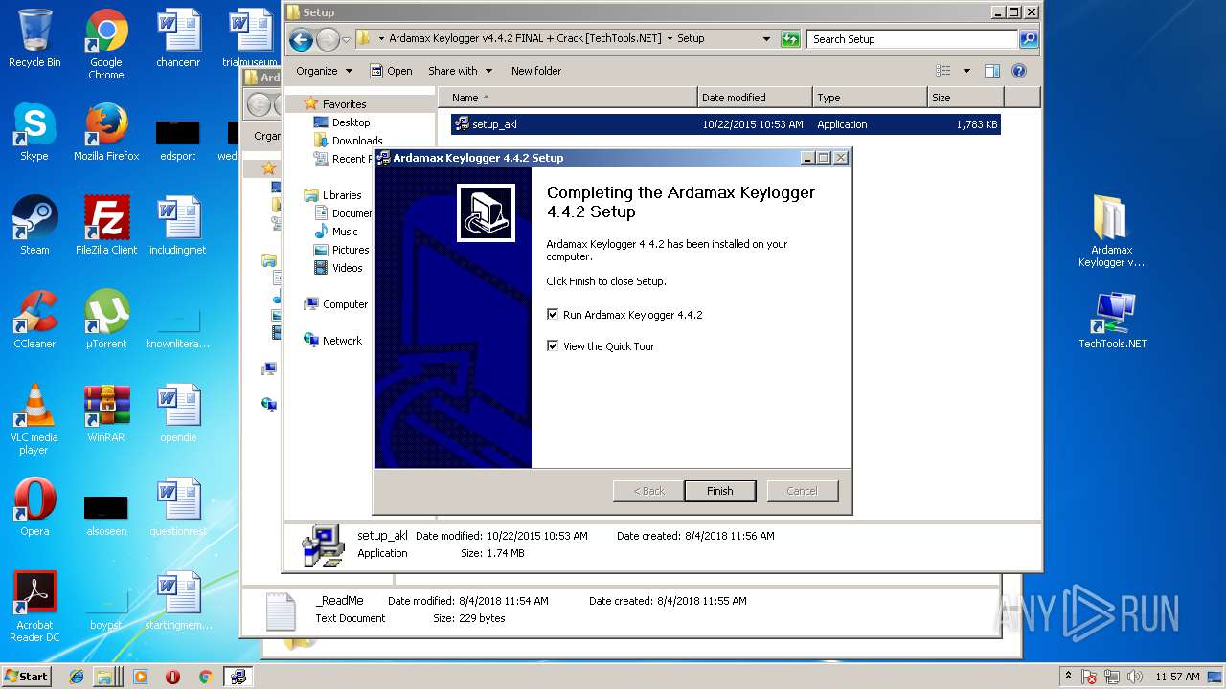Open the Organize dropdown menu
This screenshot has height=689, width=1226.
point(324,71)
